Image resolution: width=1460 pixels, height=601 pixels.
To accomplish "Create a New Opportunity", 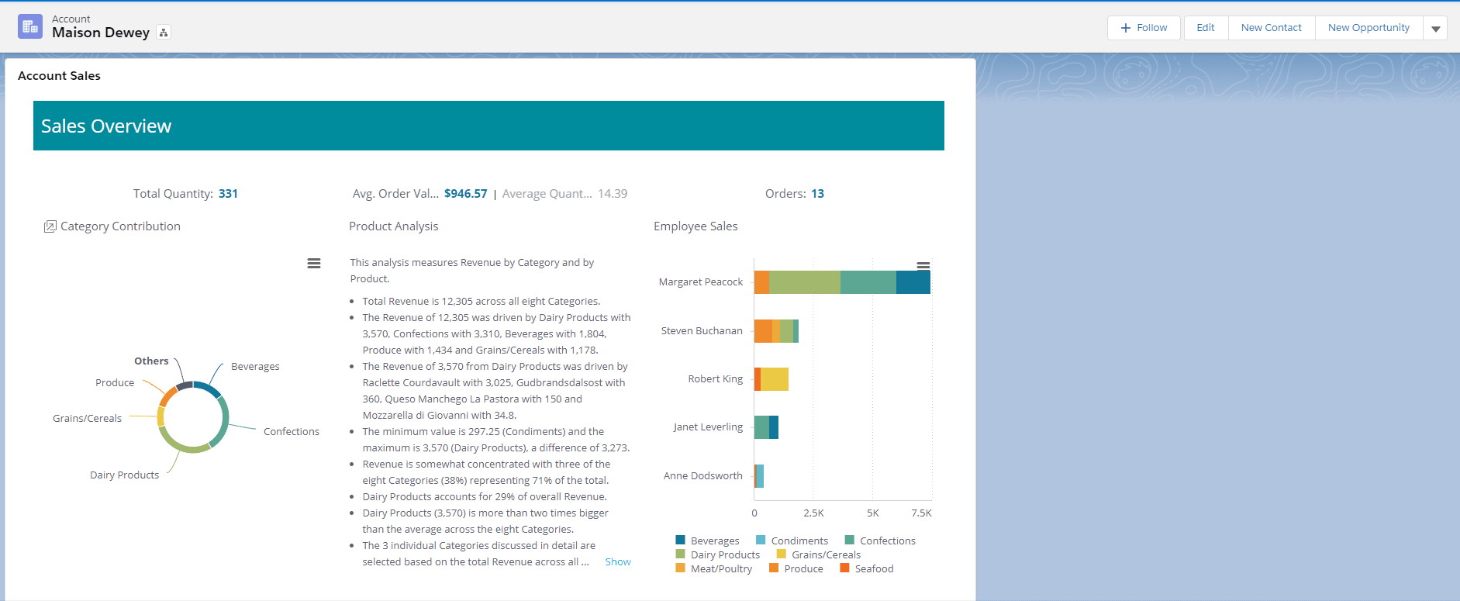I will pyautogui.click(x=1369, y=28).
